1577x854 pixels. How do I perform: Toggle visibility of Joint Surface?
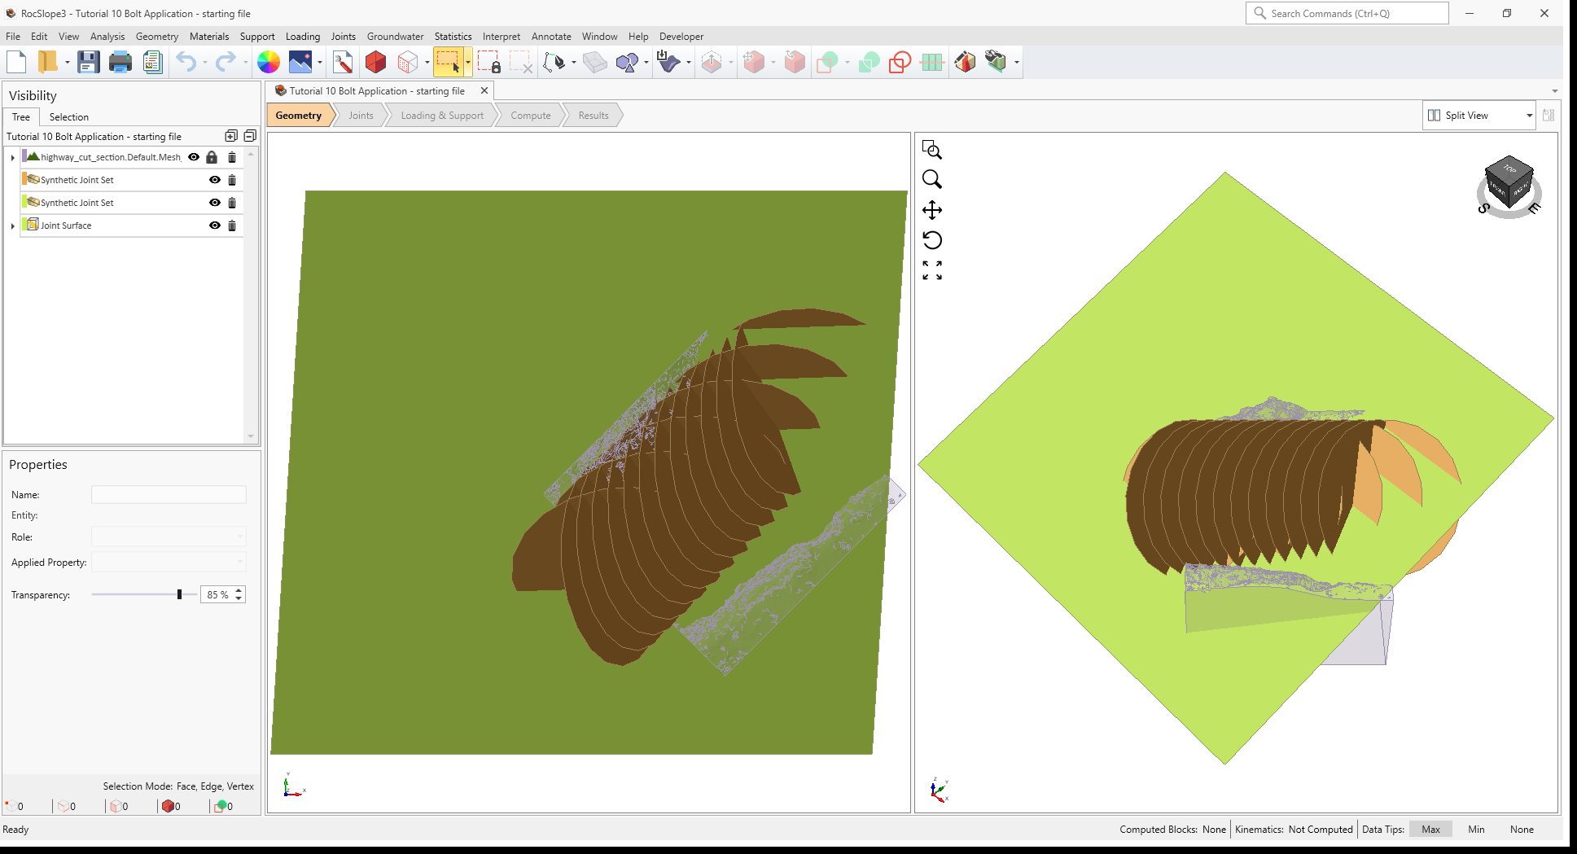click(x=215, y=226)
